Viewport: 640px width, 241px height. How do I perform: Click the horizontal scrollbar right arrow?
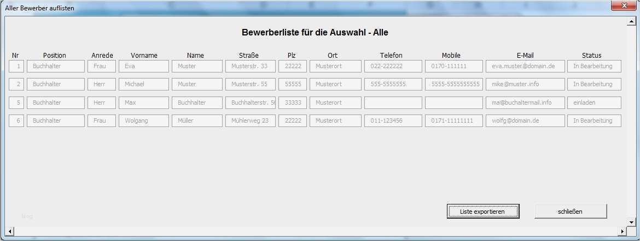click(x=622, y=231)
